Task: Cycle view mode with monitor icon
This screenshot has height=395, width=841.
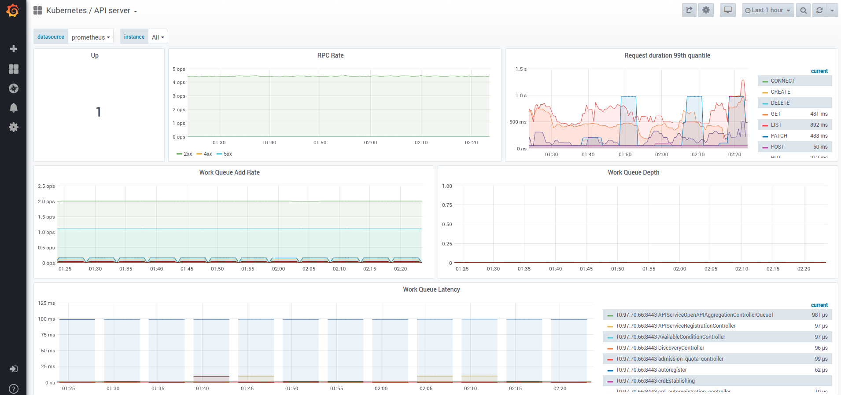Action: 728,10
